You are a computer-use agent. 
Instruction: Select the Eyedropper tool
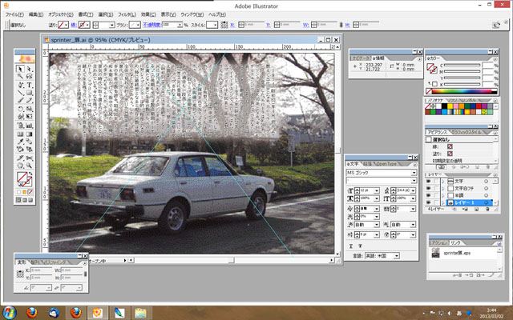20,142
